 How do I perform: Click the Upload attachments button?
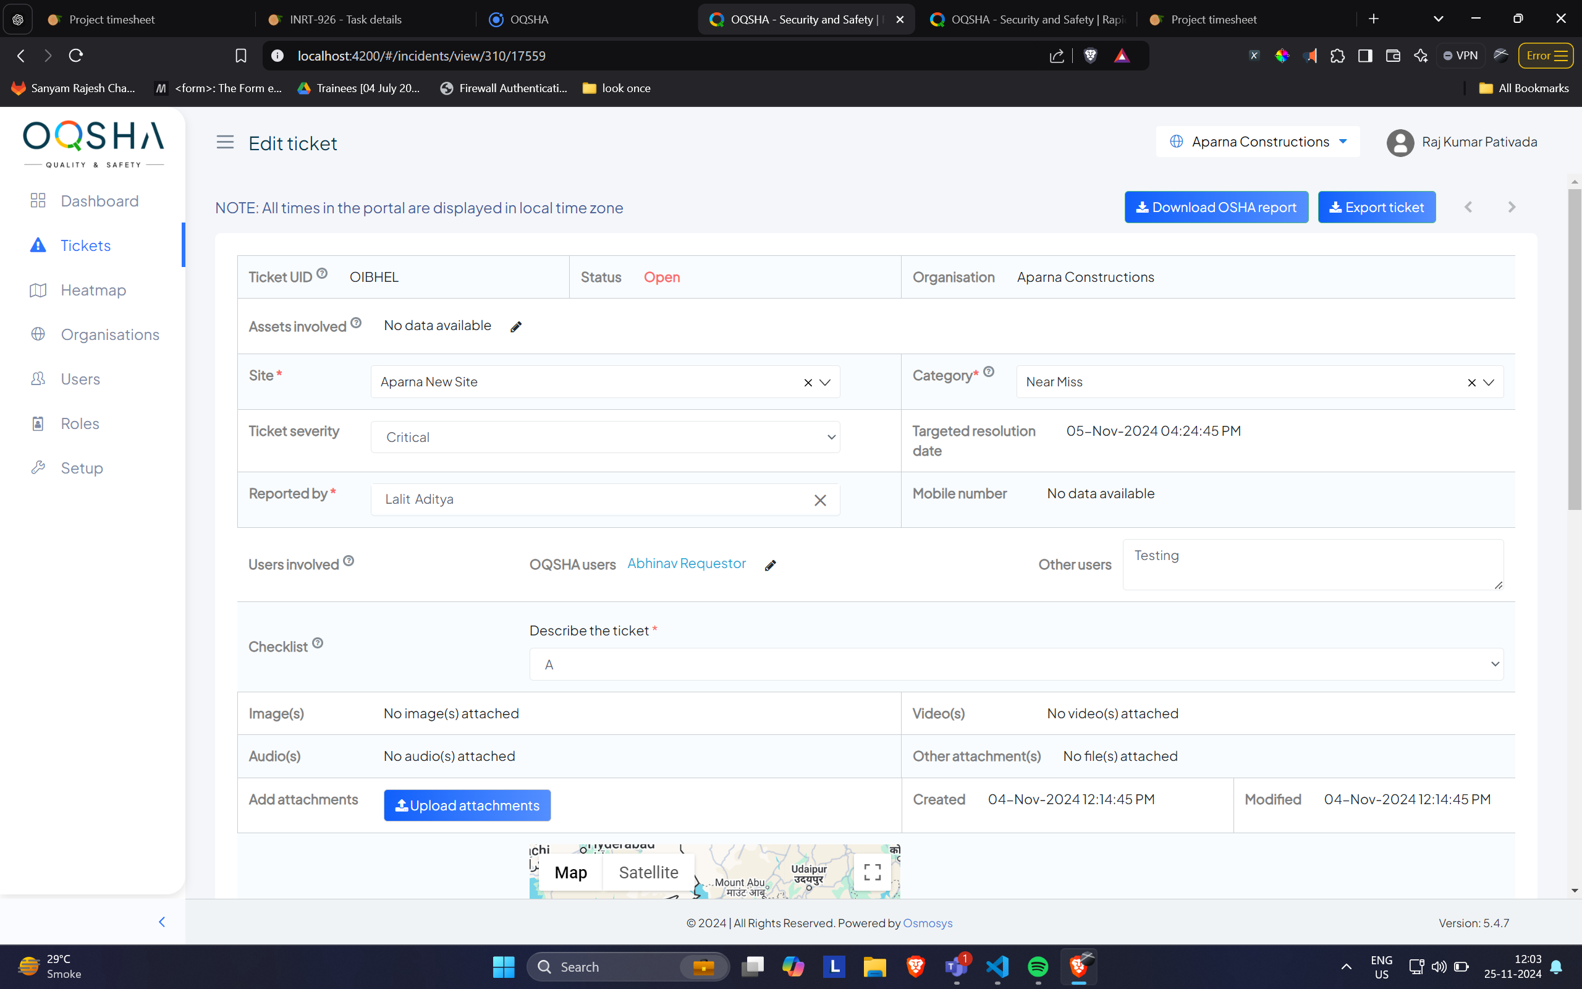pos(467,805)
